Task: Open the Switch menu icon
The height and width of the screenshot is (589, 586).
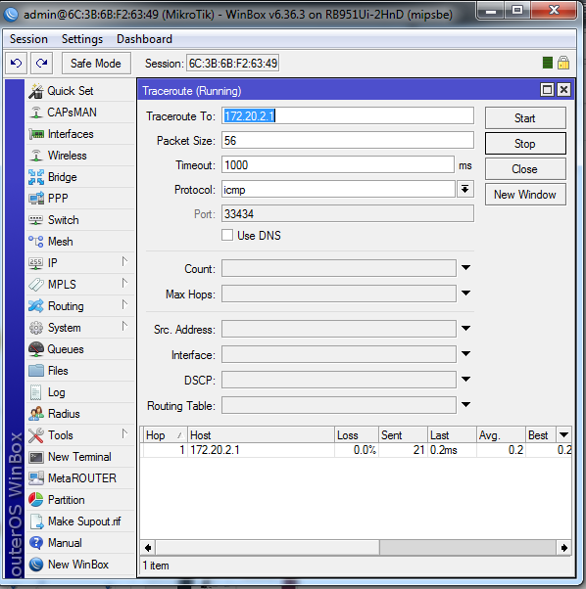Action: coord(36,220)
